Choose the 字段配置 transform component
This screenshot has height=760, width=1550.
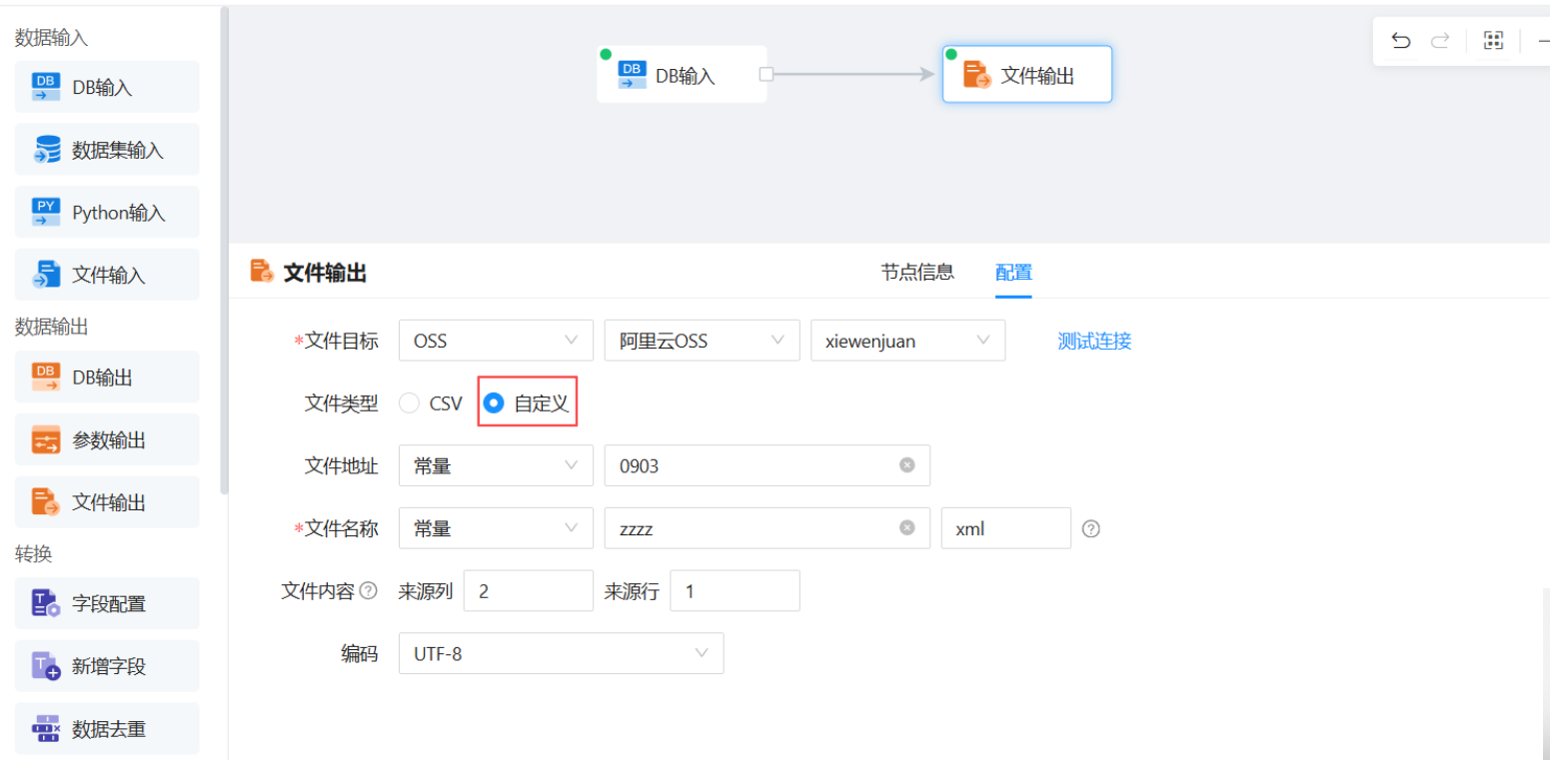click(x=107, y=603)
